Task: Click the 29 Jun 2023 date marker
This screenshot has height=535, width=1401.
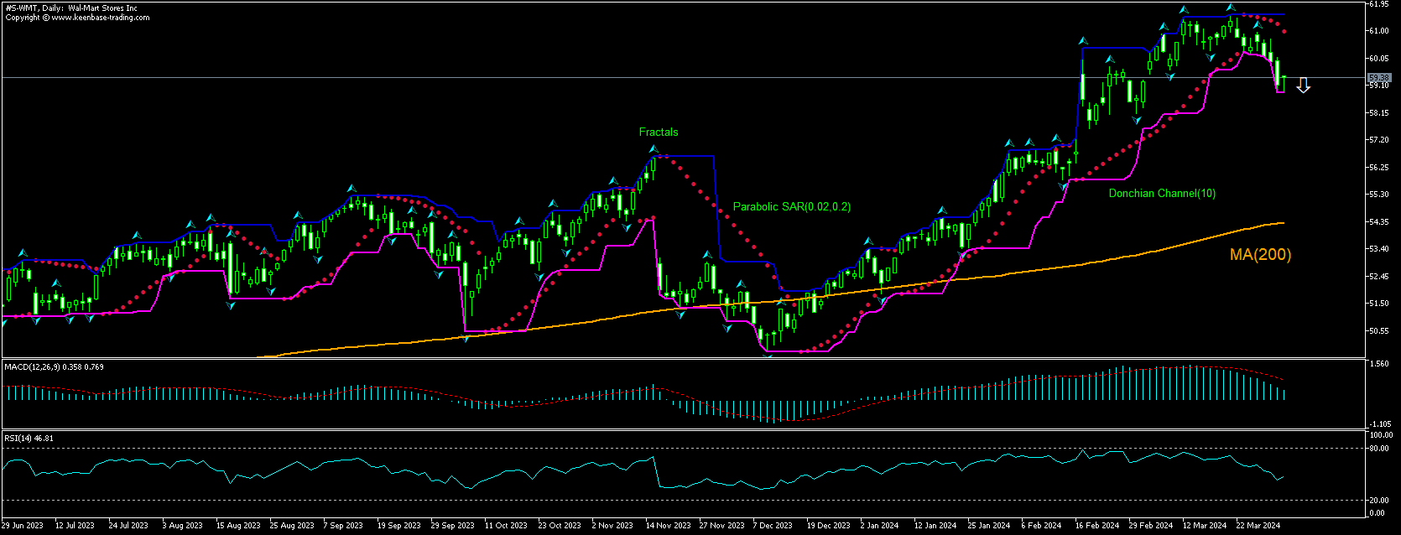Action: click(23, 526)
